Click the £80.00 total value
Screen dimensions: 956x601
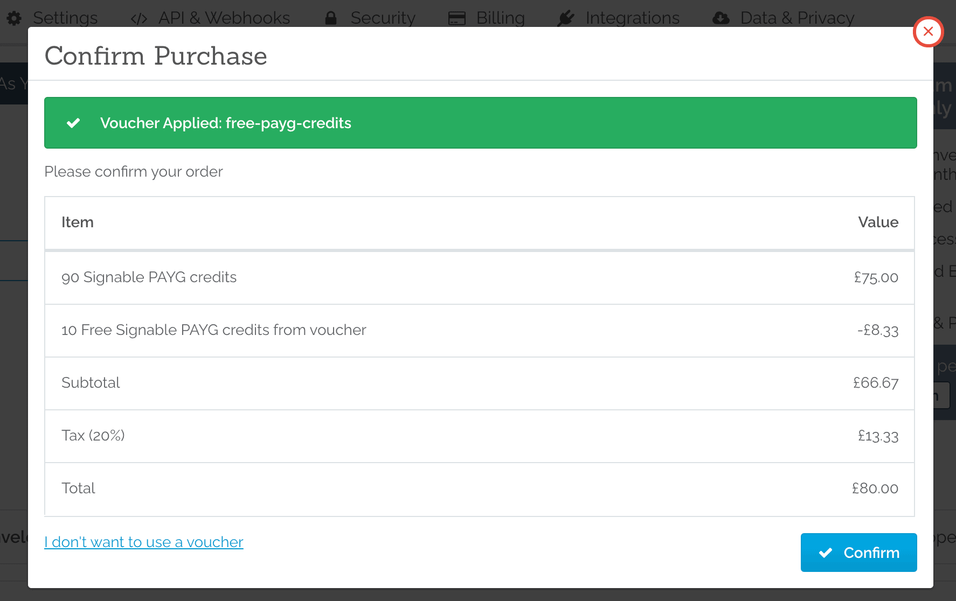click(x=875, y=488)
